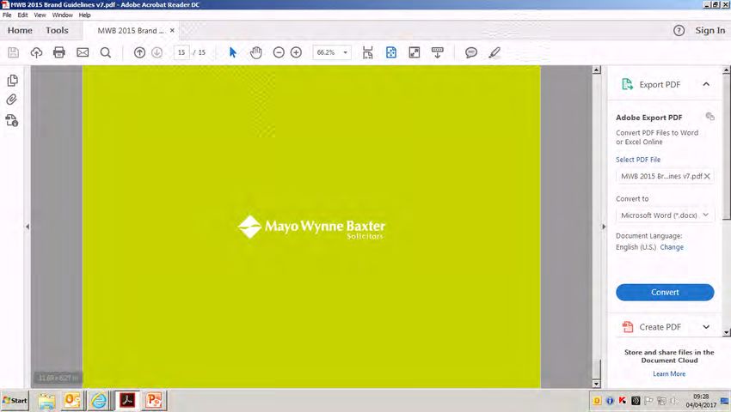Select the highlight text pen
This screenshot has height=412, width=731.
(494, 52)
